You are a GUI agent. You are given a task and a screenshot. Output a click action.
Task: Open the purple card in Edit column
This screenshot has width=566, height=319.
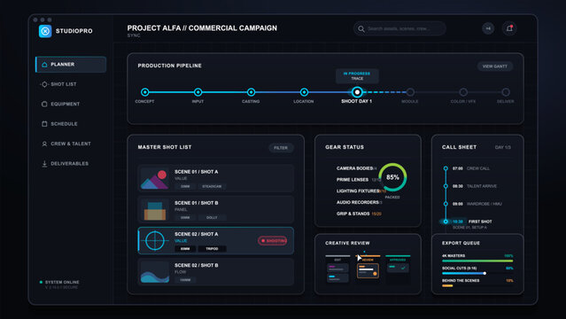[337, 268]
